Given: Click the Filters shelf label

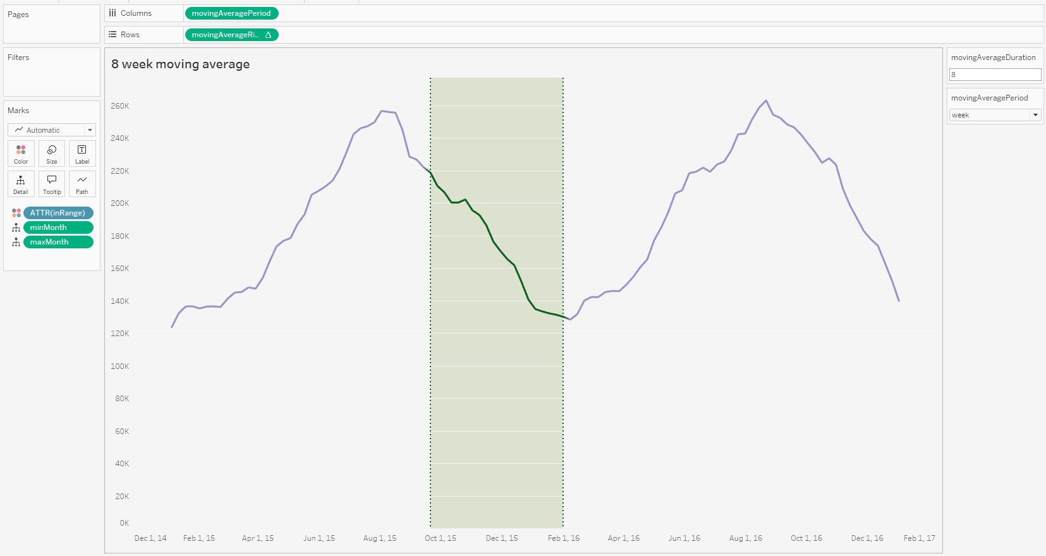Looking at the screenshot, I should click(18, 57).
